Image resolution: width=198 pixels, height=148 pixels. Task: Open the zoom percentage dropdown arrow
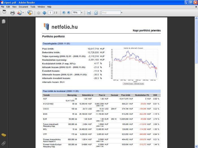tap(81, 13)
